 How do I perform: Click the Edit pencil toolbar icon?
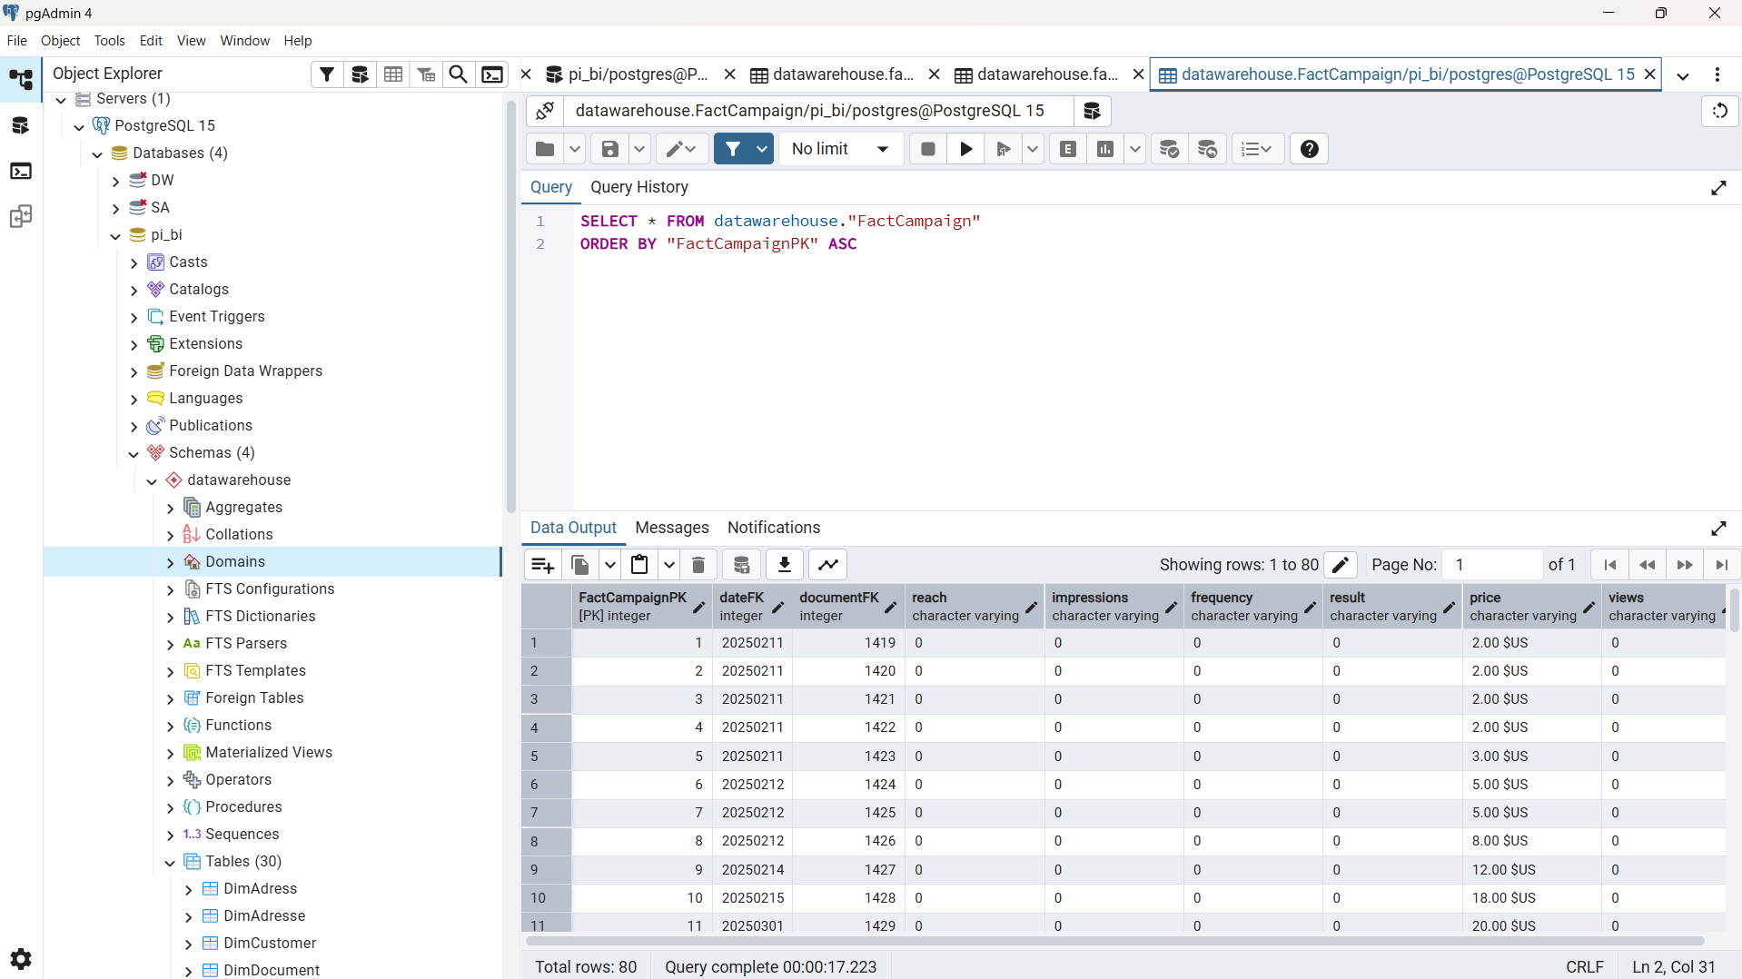pyautogui.click(x=681, y=149)
